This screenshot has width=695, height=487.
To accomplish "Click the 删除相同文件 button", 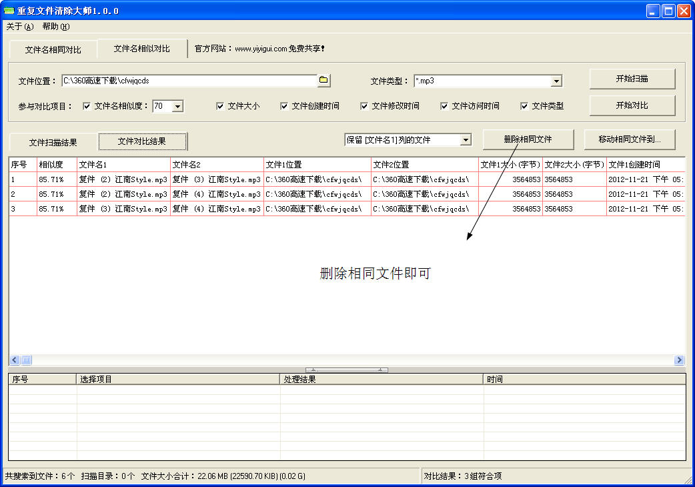I will pos(528,139).
